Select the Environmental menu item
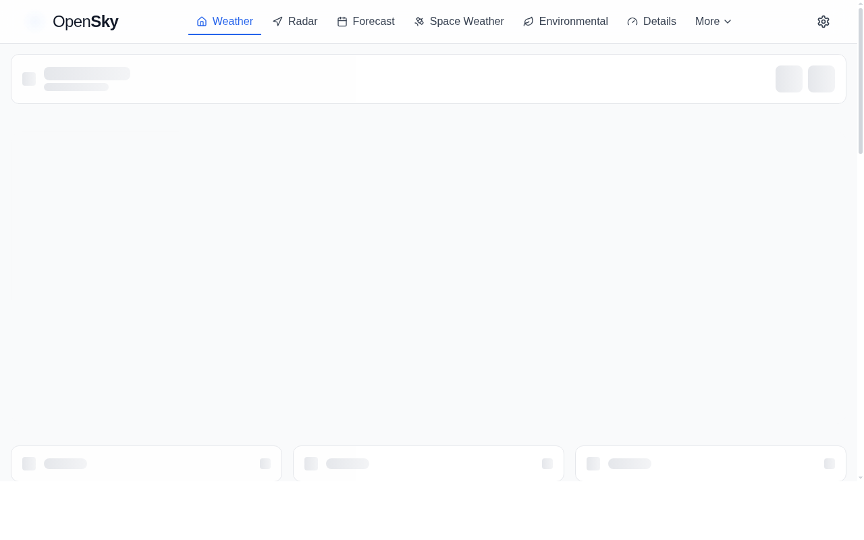The image size is (864, 540). coord(573,21)
